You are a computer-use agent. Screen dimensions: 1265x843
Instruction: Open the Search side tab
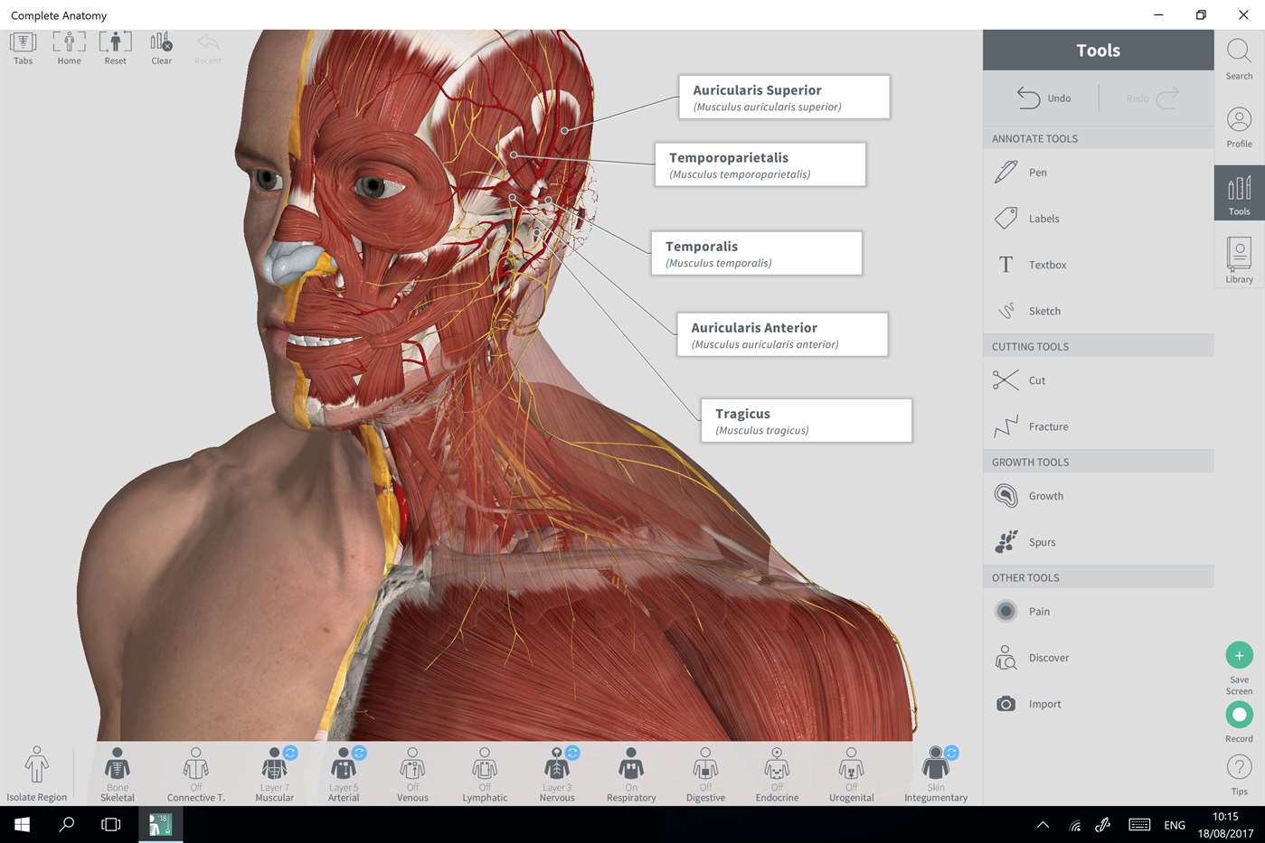tap(1239, 60)
